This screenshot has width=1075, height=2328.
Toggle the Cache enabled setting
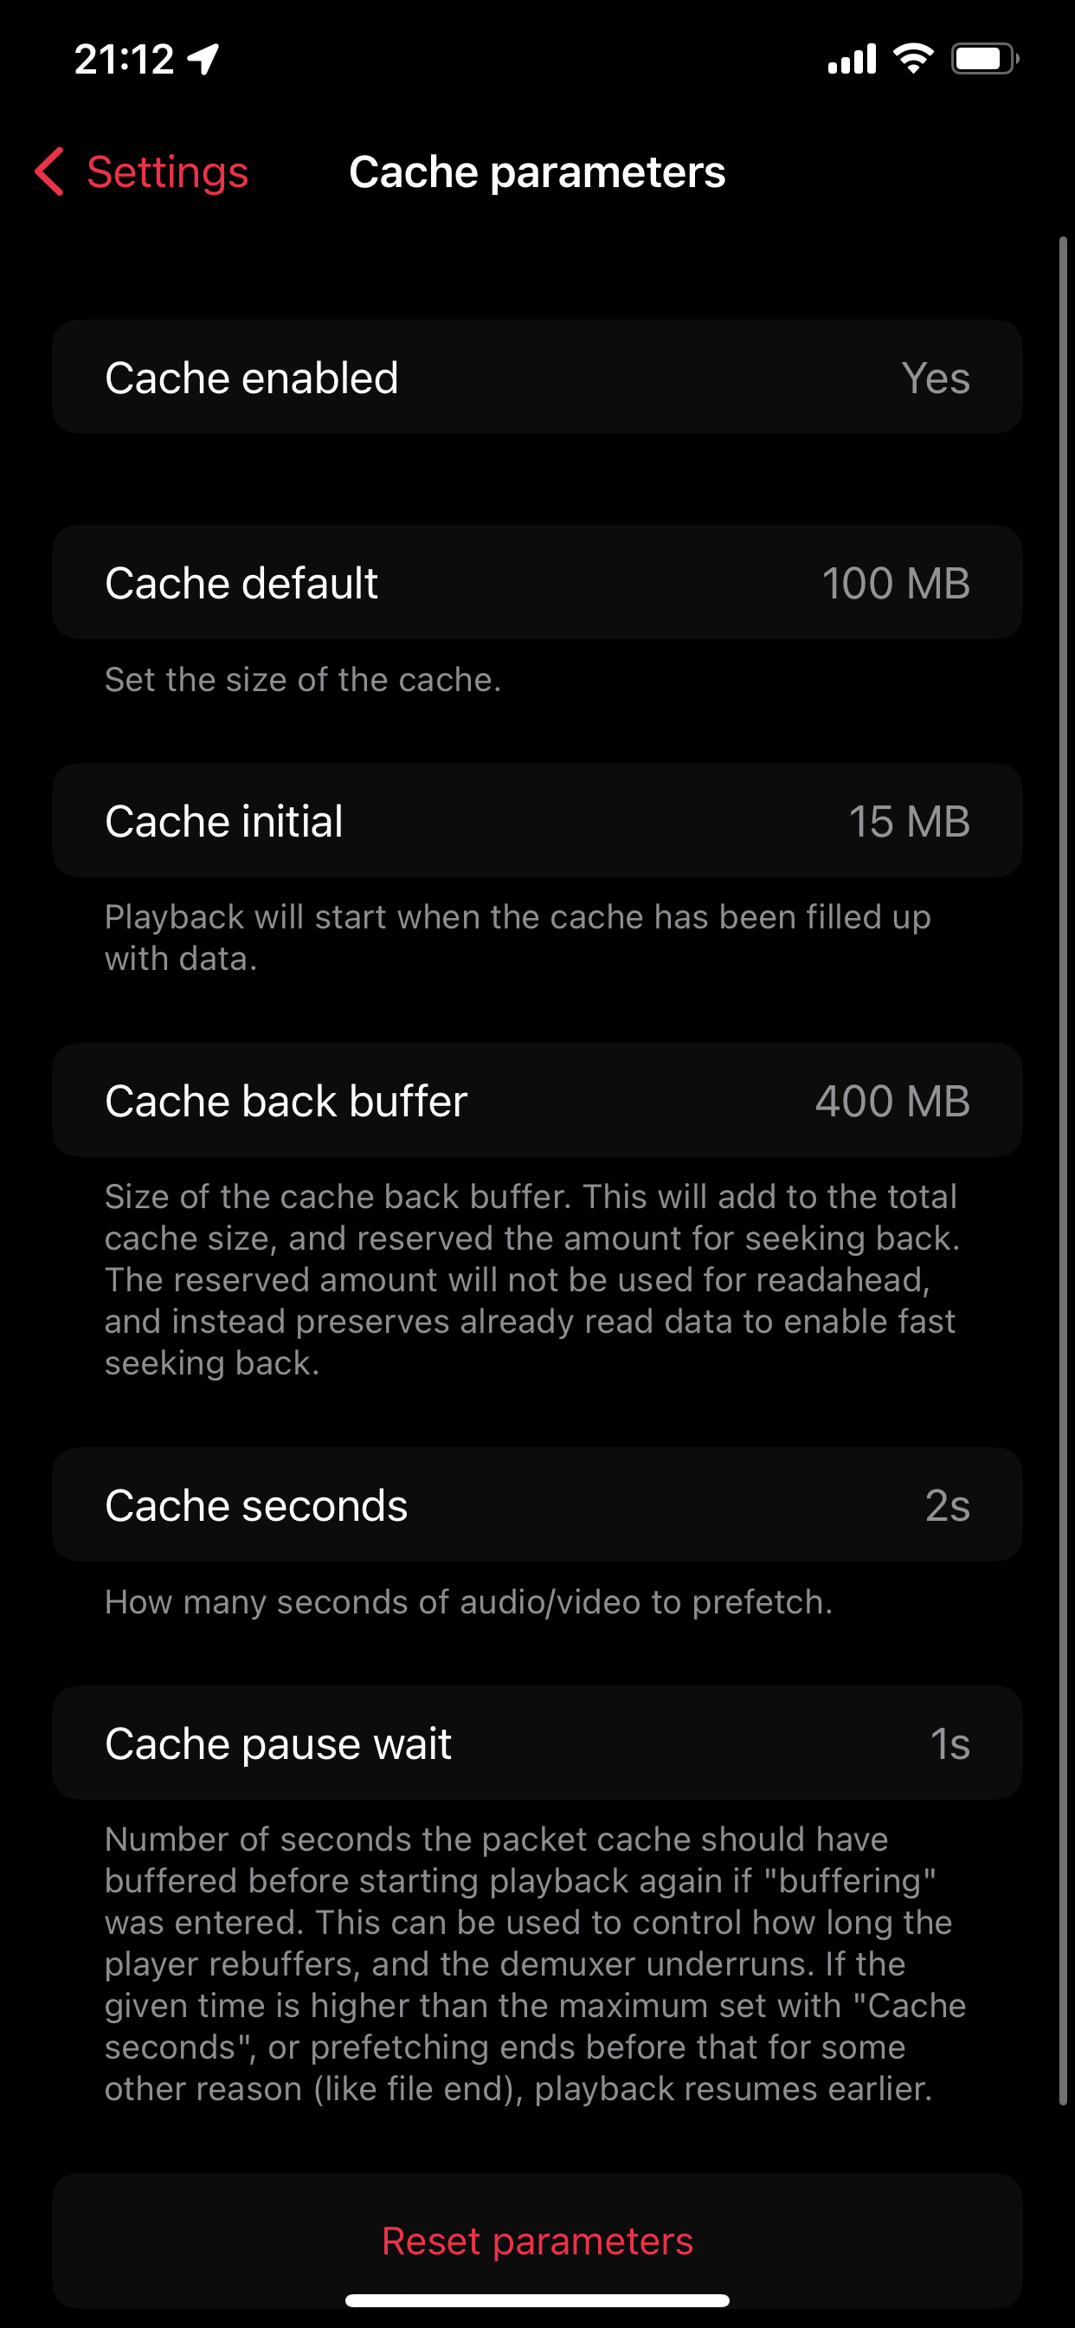(537, 377)
